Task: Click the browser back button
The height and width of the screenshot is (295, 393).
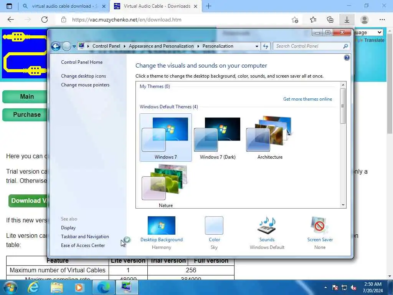Action: tap(10, 20)
